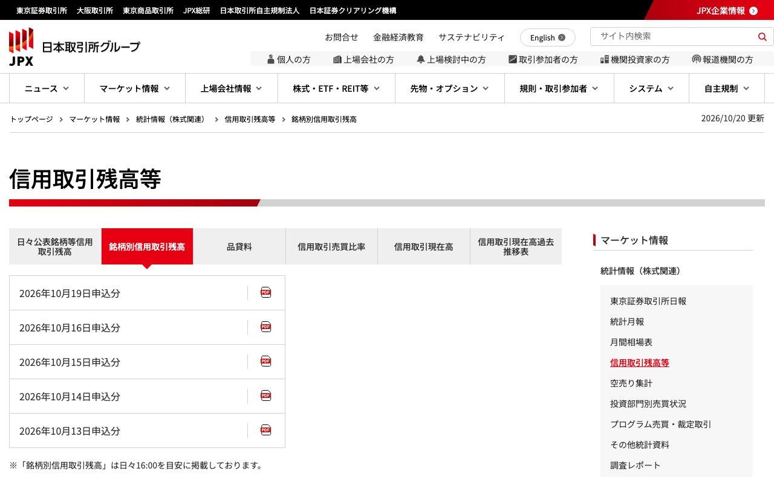Click the サイト内検索 input field
This screenshot has width=774, height=477.
[672, 36]
